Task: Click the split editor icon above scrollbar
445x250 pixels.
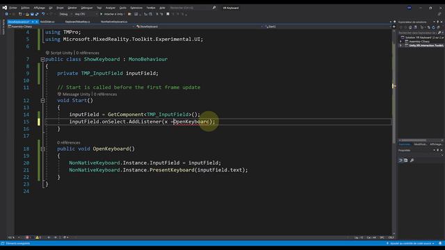Action: tap(394, 26)
